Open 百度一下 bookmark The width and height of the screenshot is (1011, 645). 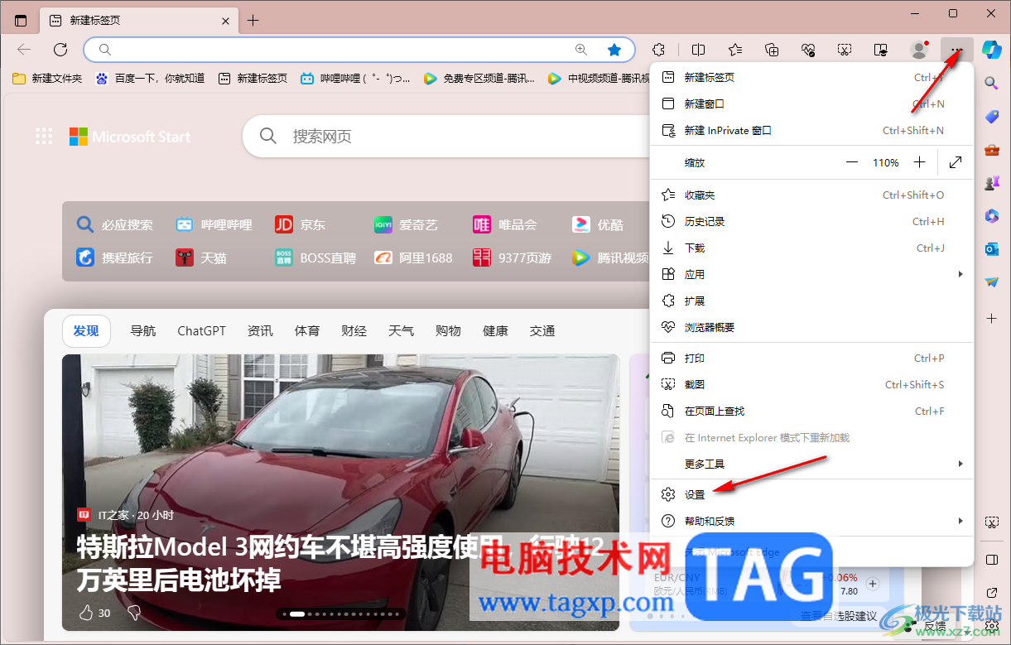click(150, 79)
